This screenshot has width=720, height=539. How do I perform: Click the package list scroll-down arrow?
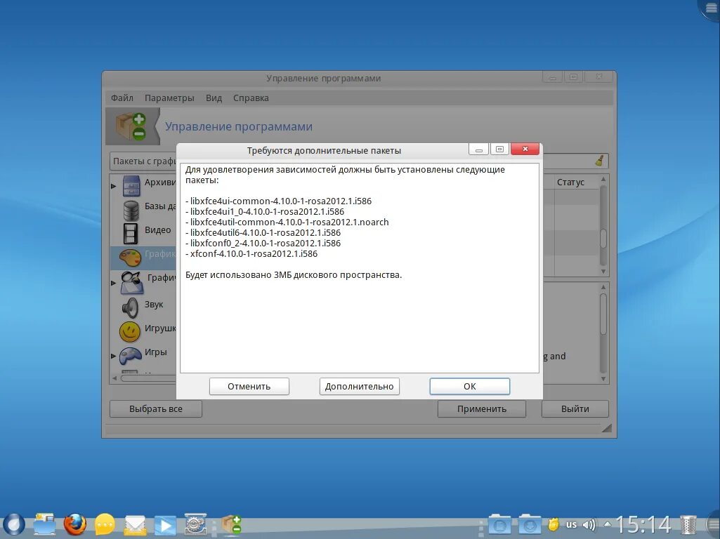[x=603, y=272]
